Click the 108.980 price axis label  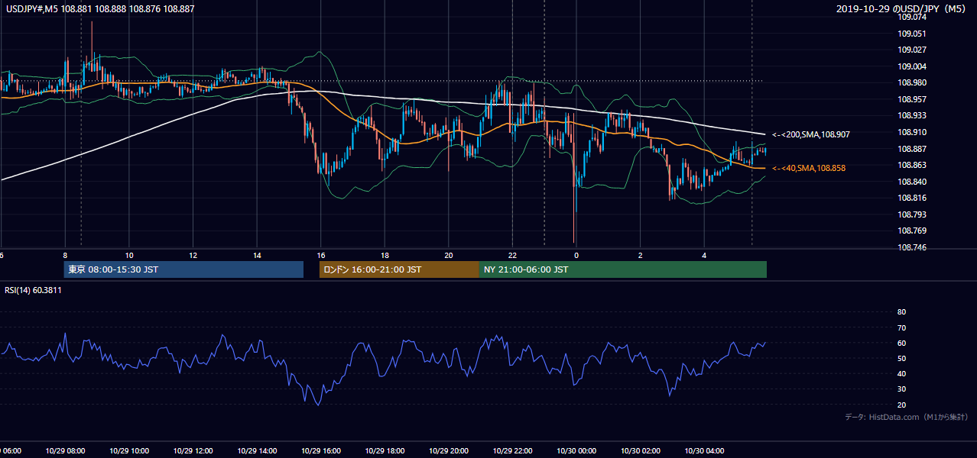tap(911, 82)
